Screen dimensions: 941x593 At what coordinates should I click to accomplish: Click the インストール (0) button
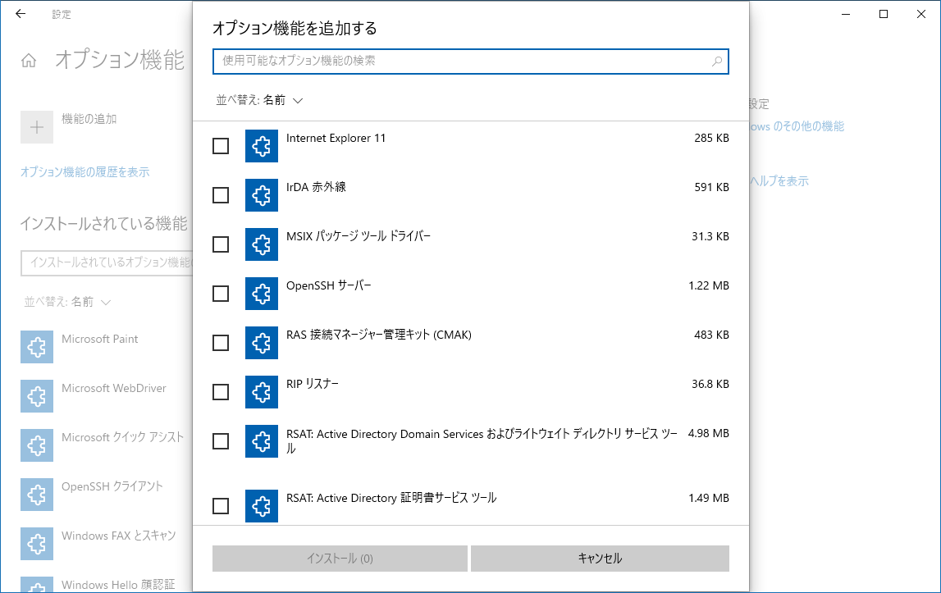pos(340,559)
